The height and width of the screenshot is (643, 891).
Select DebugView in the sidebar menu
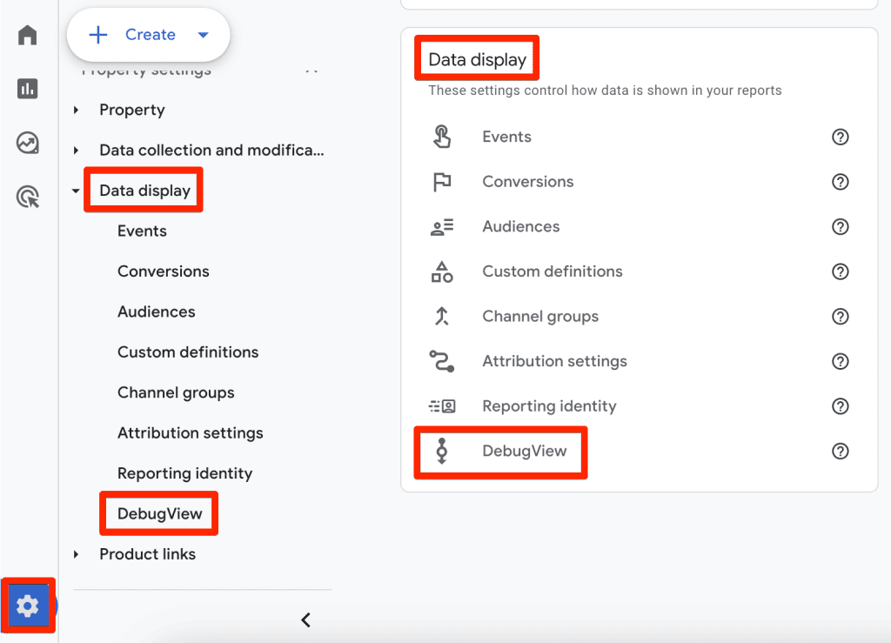point(160,513)
